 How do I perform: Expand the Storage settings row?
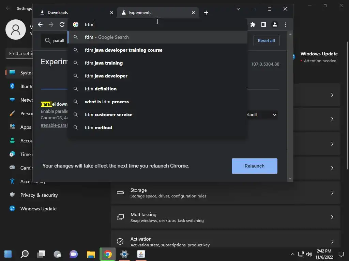pos(226,193)
